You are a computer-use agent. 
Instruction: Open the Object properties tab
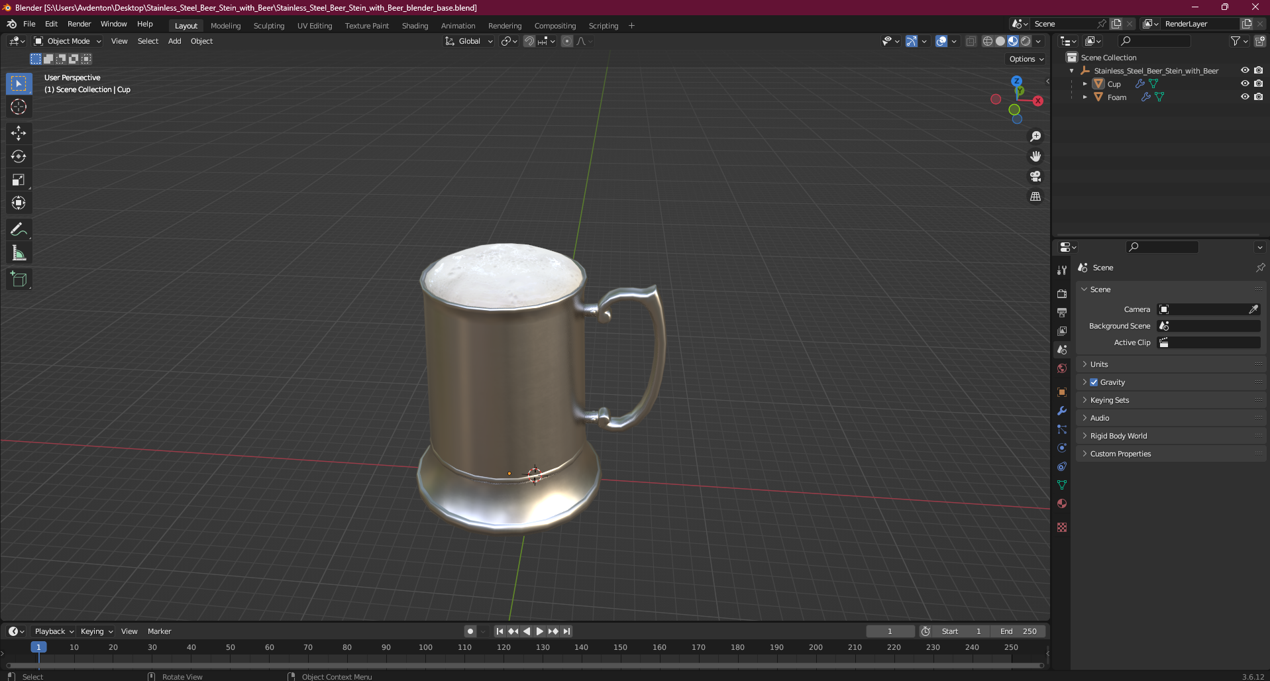click(1062, 392)
